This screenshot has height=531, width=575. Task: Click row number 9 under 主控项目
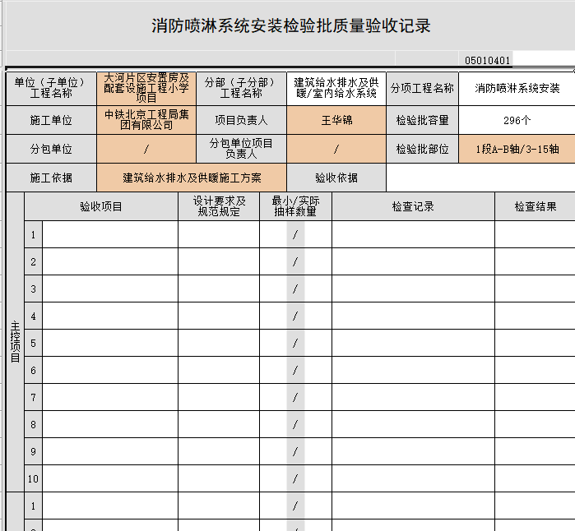point(34,451)
